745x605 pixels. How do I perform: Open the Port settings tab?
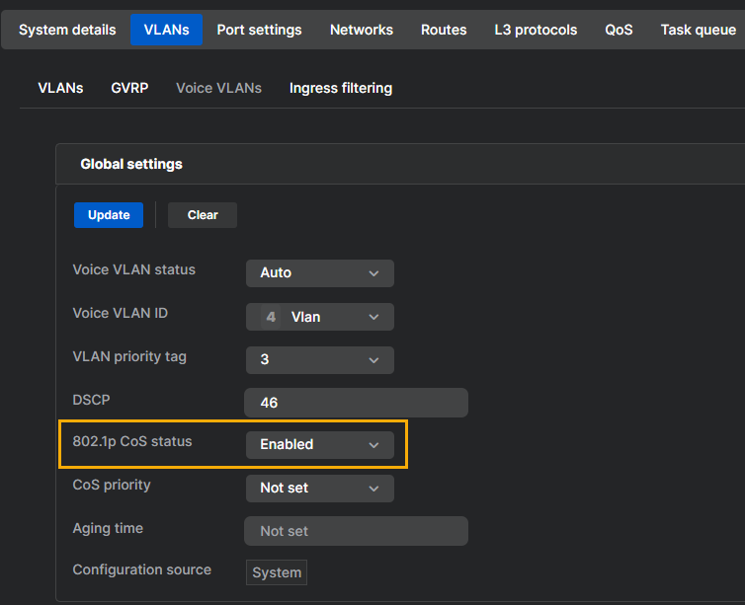pyautogui.click(x=259, y=30)
